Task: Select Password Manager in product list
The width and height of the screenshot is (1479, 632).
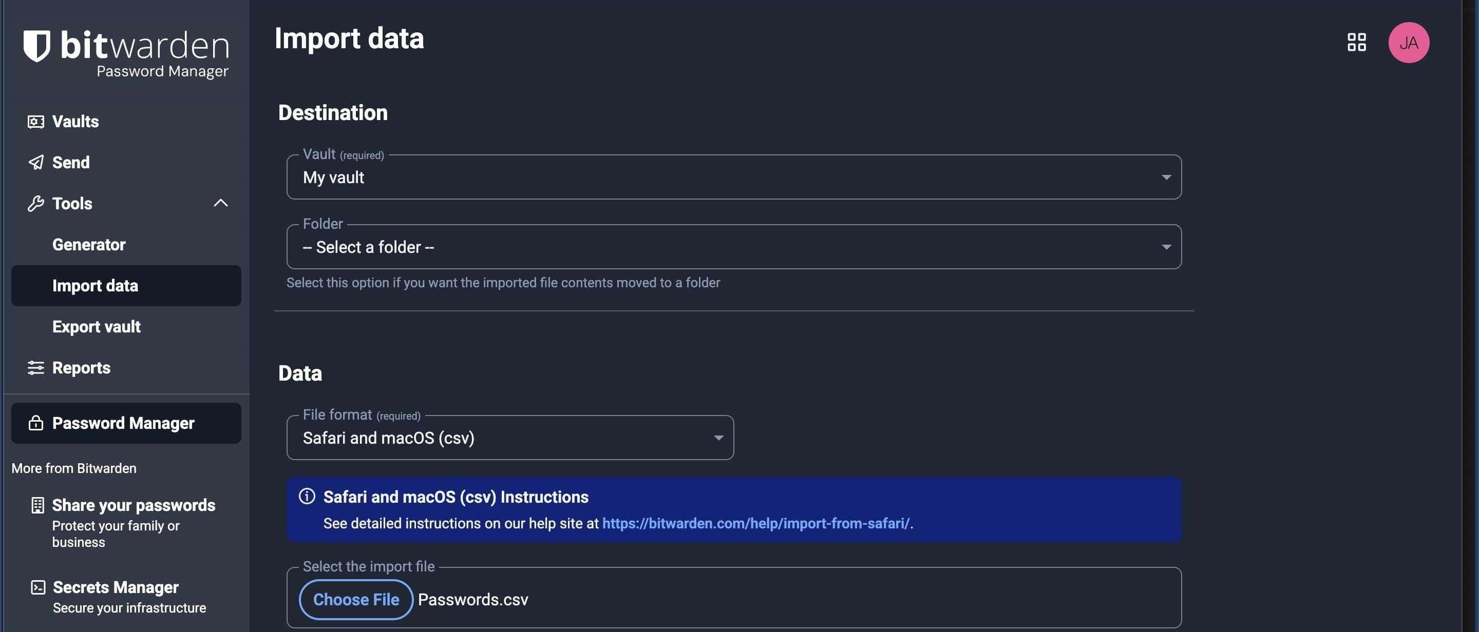Action: (123, 423)
